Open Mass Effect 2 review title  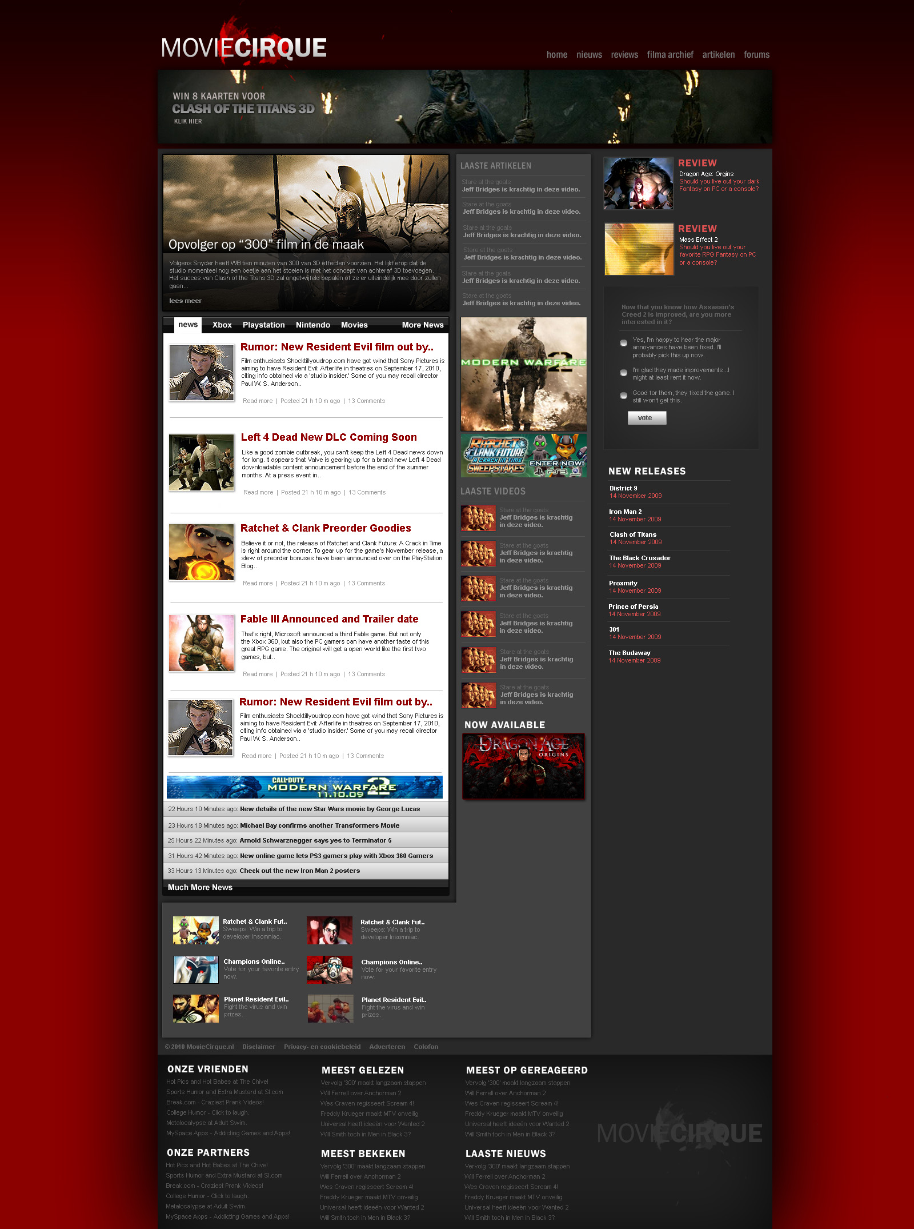tap(698, 240)
